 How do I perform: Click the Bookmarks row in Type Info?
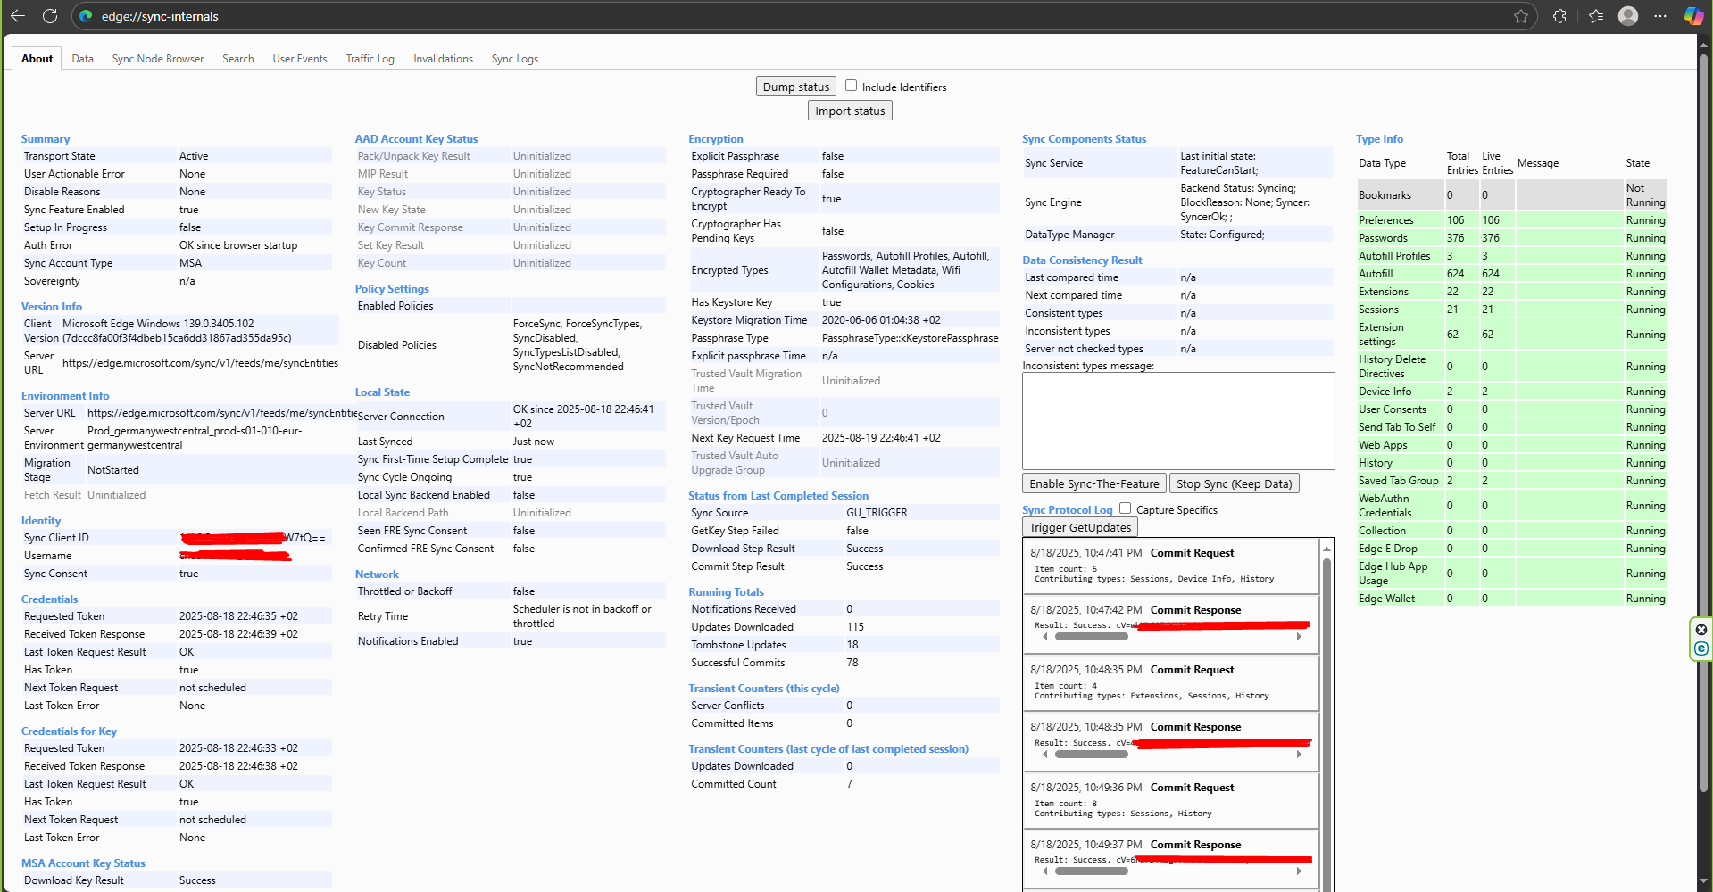[x=1510, y=194]
